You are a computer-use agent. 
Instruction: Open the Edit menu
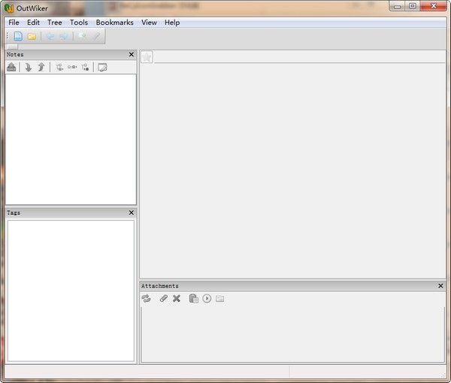point(33,23)
